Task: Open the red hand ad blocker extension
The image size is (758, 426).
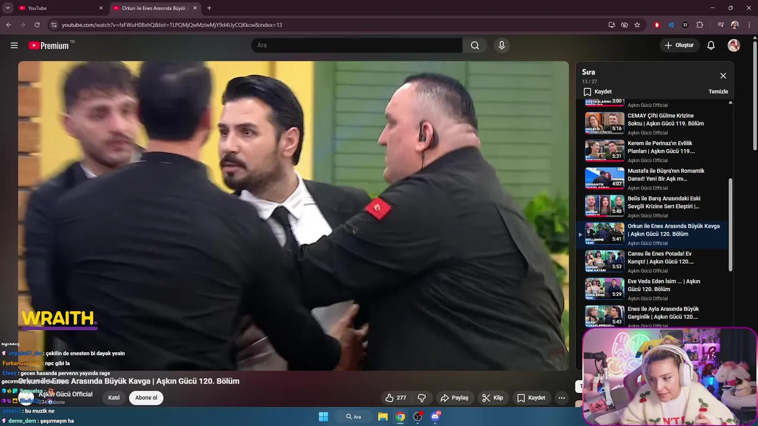Action: click(657, 25)
